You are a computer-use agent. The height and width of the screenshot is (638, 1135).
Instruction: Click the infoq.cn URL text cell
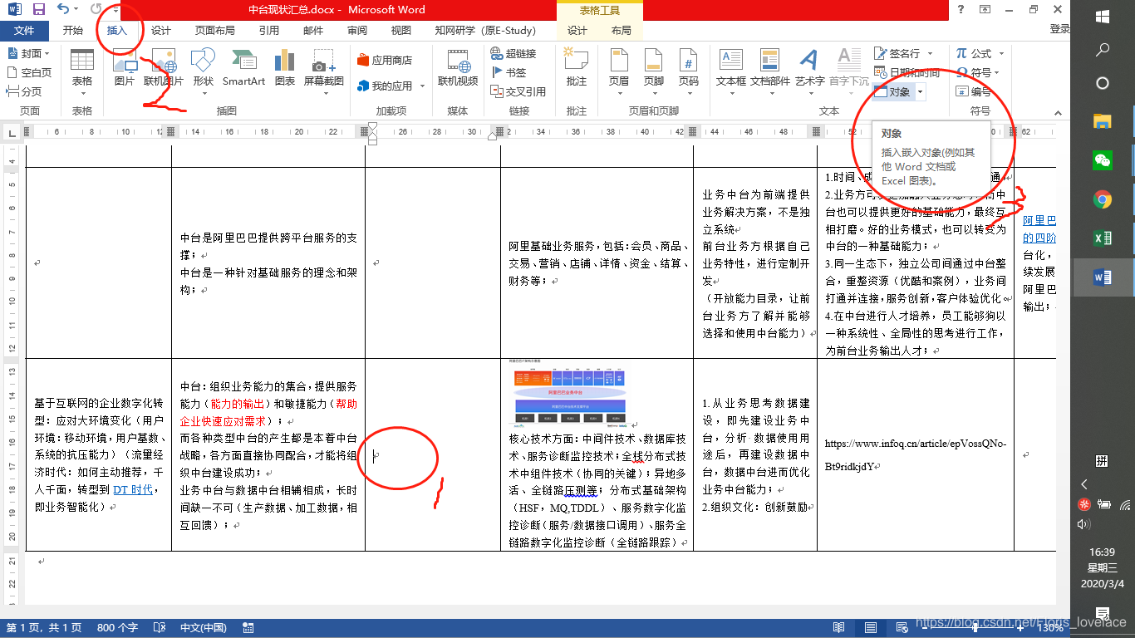click(916, 454)
